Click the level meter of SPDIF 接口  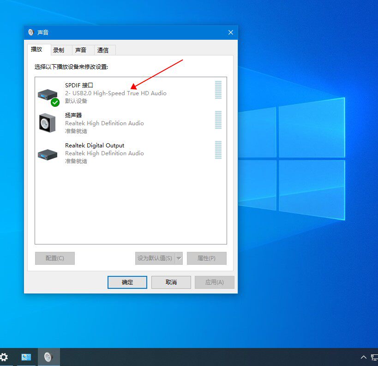(x=218, y=90)
